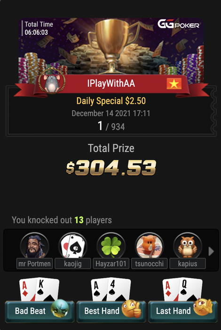Click the waving emoji on Last Hand
The height and width of the screenshot is (330, 221).
click(x=203, y=307)
